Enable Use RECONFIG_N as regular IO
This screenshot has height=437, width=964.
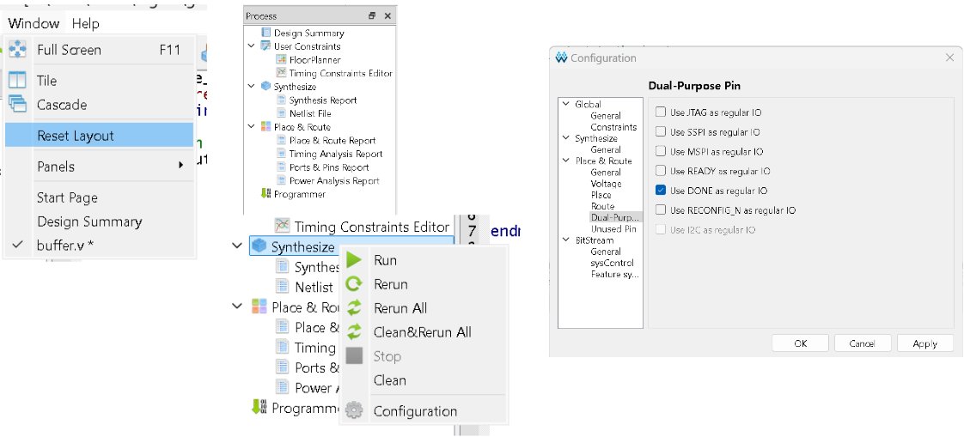click(661, 210)
